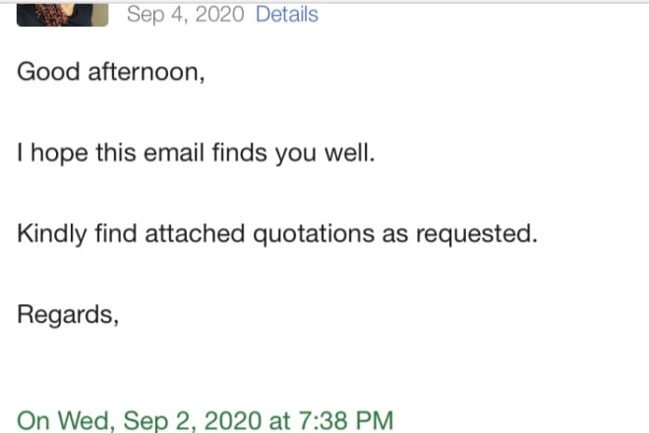Click the word 'Kindly' in the message
Viewport: 649px width, 433px height.
(x=52, y=234)
